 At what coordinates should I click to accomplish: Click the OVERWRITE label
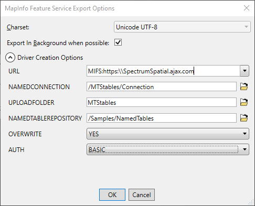tap(25, 134)
